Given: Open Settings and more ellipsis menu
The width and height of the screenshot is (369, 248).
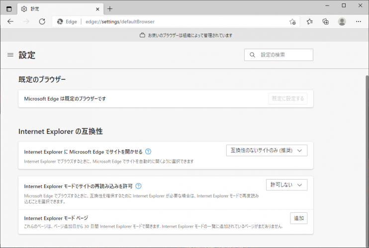Looking at the screenshot, I should pyautogui.click(x=359, y=22).
